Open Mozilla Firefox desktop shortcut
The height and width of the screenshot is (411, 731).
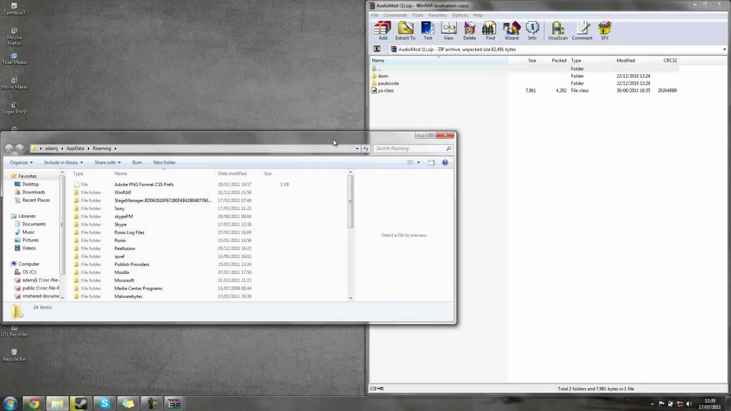(x=14, y=37)
